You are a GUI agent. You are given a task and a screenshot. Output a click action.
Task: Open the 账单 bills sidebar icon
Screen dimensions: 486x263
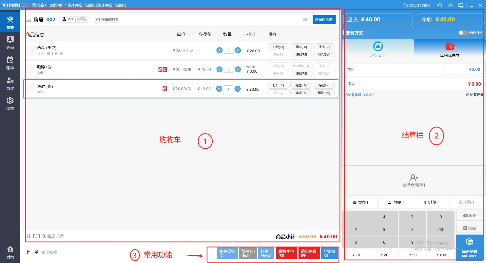coord(10,63)
